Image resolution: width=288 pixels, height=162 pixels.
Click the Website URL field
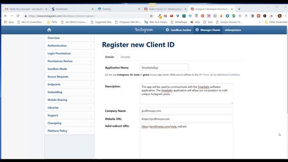[x=187, y=119]
